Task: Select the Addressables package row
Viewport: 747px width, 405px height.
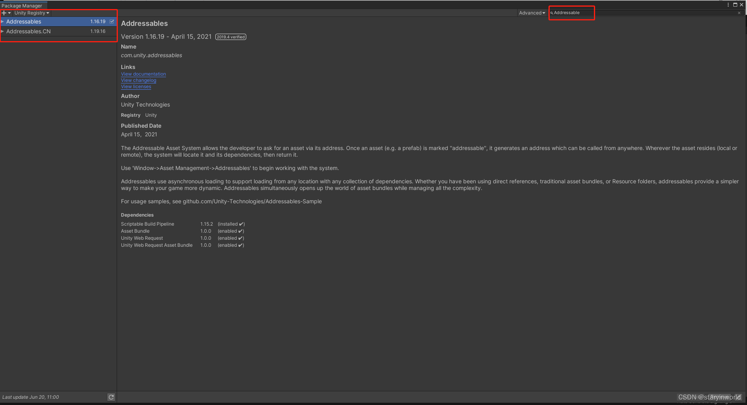Action: [58, 22]
